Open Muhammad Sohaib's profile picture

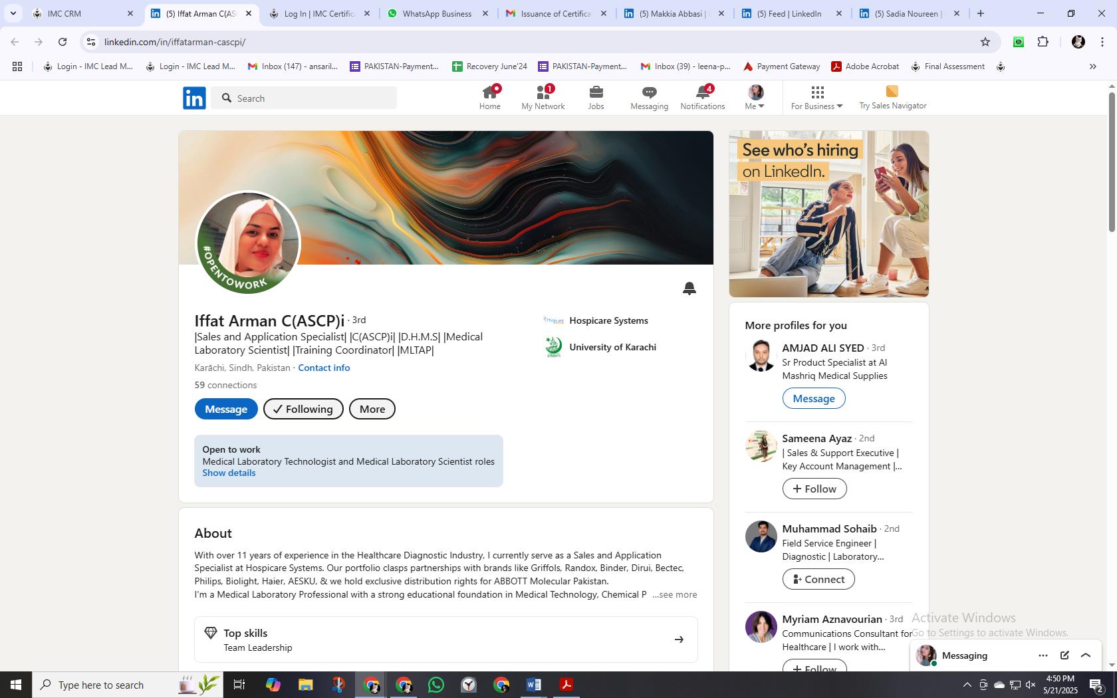[x=761, y=536]
